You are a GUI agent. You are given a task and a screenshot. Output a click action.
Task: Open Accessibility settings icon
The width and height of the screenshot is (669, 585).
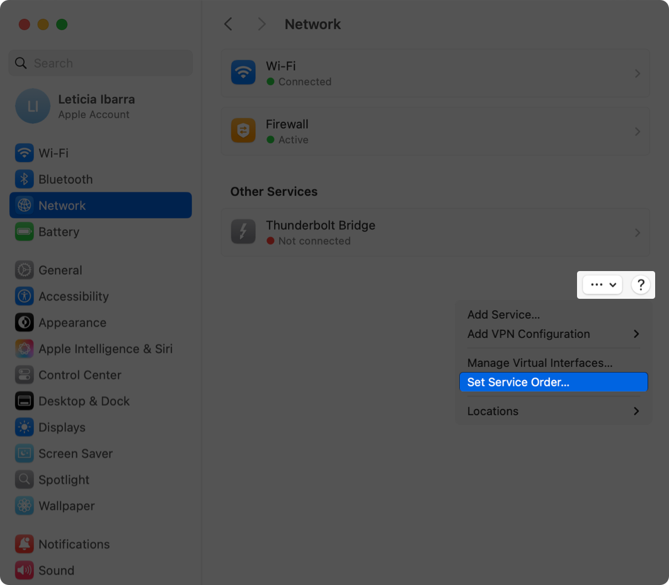[x=25, y=296]
